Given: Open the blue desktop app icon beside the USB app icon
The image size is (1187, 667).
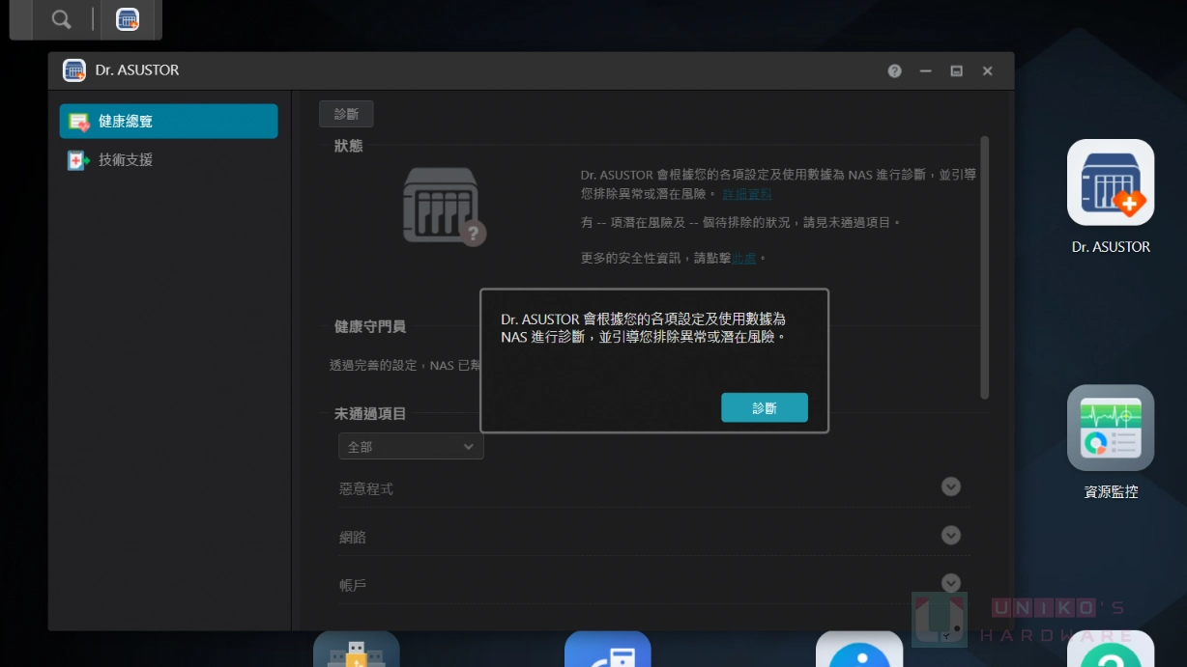Looking at the screenshot, I should (x=608, y=649).
